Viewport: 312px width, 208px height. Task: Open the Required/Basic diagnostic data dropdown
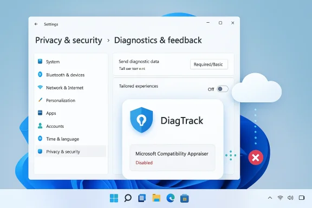pyautogui.click(x=209, y=64)
